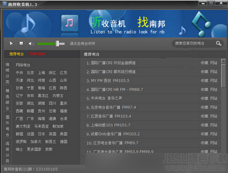The image size is (228, 173).
Task: Choose 内蒙古 region
Action: point(58,96)
